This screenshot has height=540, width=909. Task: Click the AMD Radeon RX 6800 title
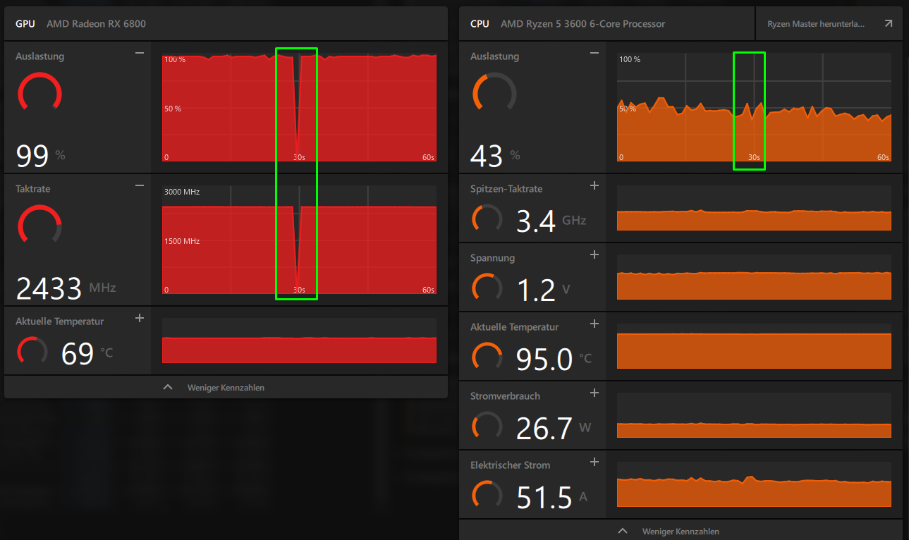(x=97, y=24)
